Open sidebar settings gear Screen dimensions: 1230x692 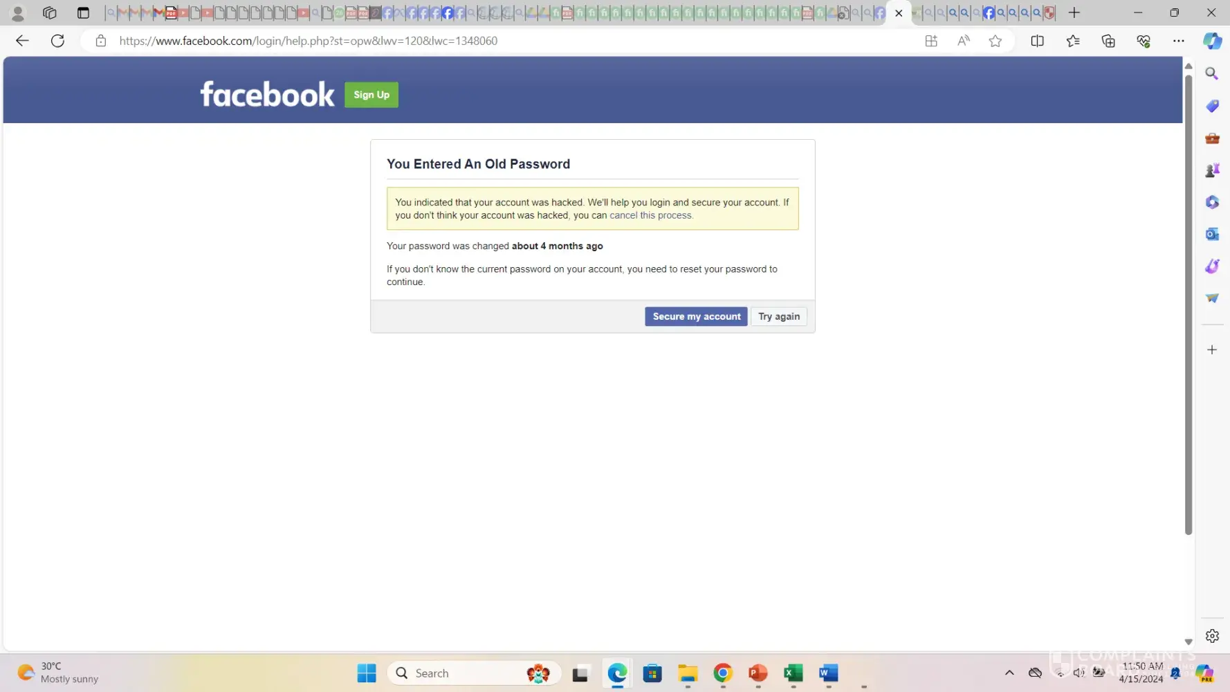click(1212, 636)
